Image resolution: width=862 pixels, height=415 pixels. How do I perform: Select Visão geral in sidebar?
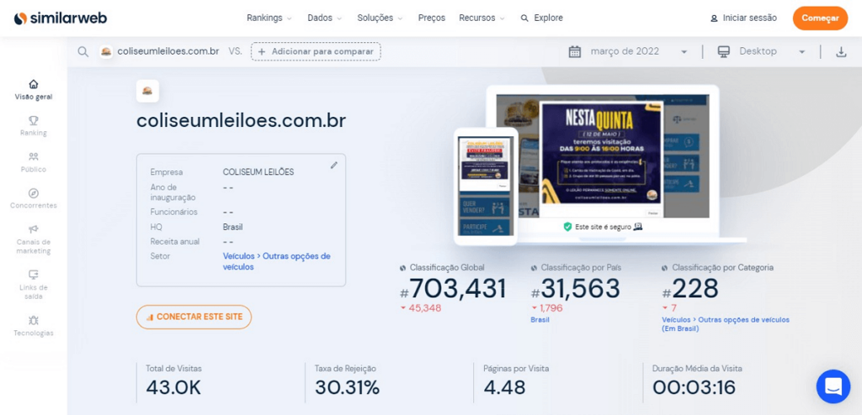[x=34, y=91]
